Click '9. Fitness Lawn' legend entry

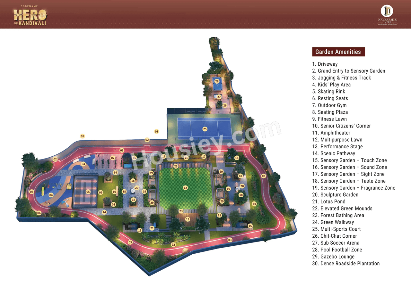coord(329,119)
